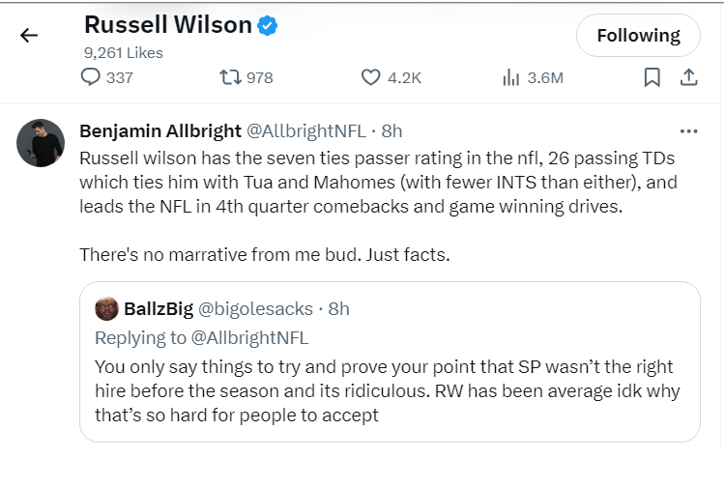The image size is (725, 488).
Task: Toggle the Following button
Action: pos(638,36)
